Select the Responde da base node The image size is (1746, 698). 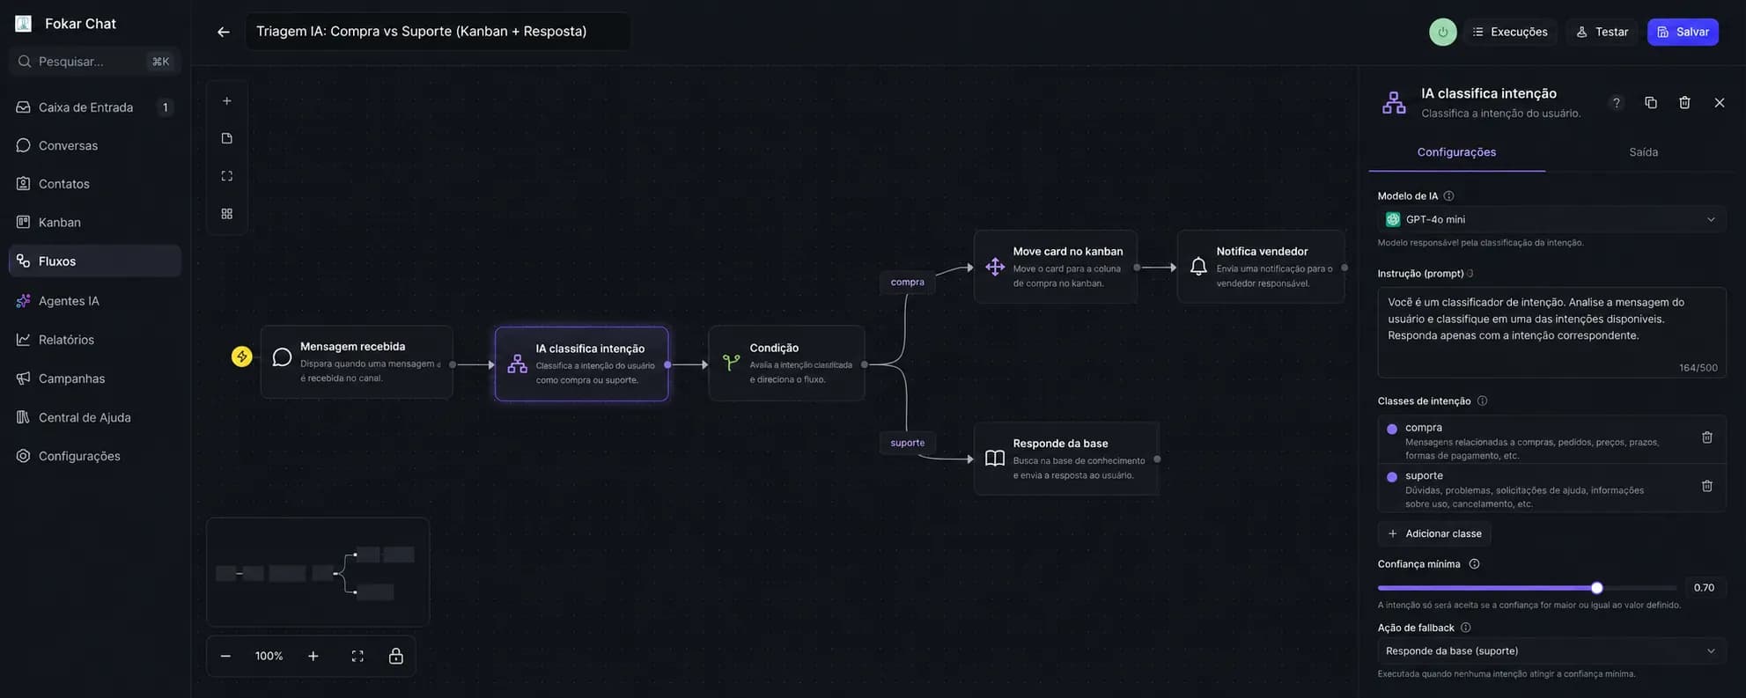(x=1066, y=459)
